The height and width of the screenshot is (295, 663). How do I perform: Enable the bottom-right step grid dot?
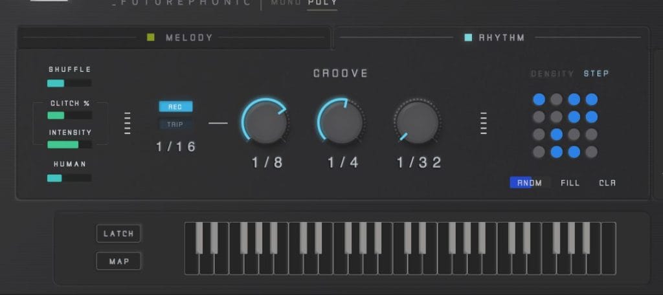pos(591,152)
